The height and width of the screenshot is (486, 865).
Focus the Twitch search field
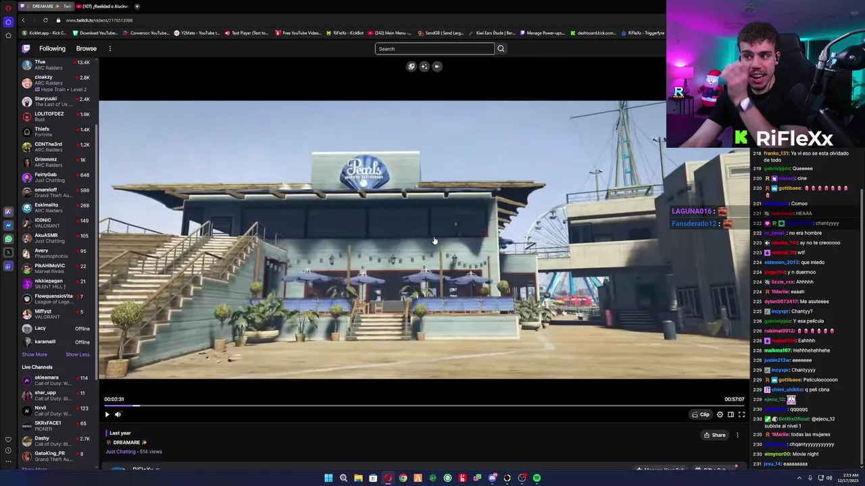coord(435,49)
